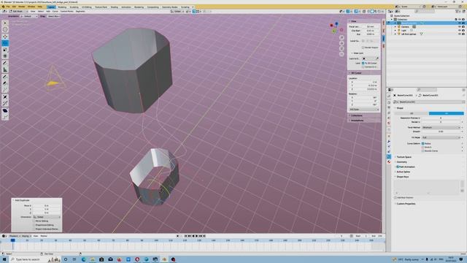Open the World properties tab
467x263 pixels.
(389, 123)
